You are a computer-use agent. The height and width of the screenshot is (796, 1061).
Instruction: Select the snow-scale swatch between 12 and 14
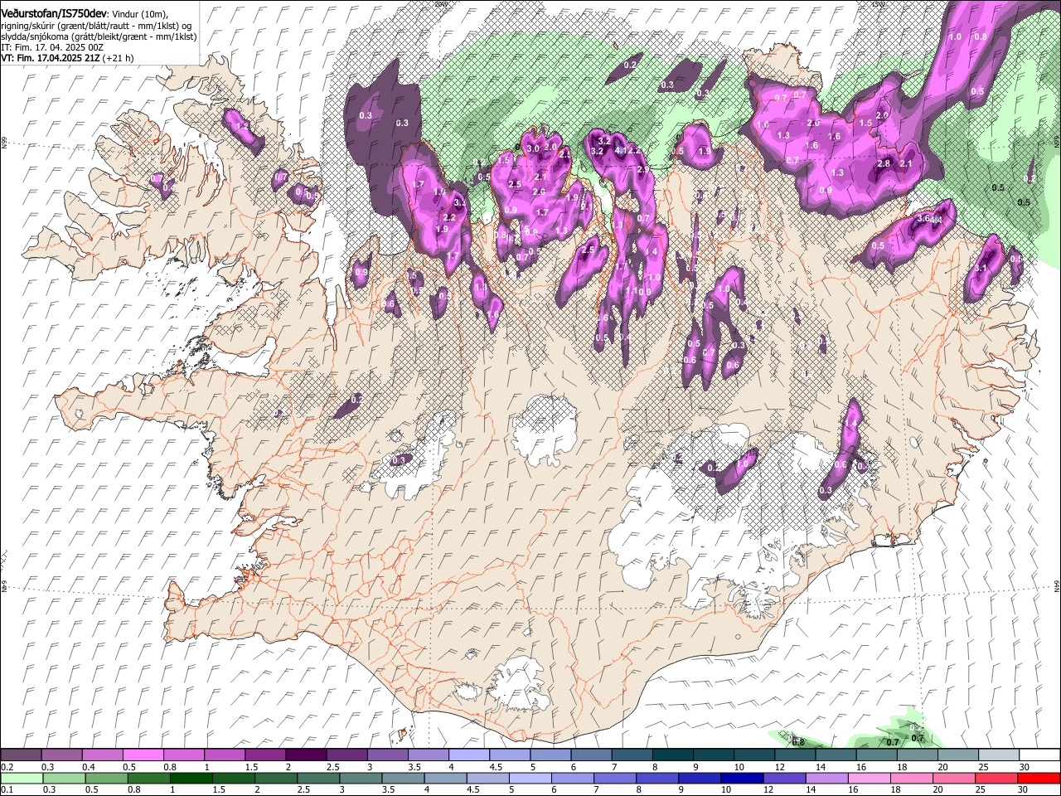click(x=793, y=755)
